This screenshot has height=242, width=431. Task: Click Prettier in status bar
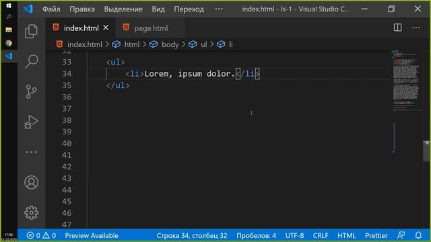tap(376, 235)
